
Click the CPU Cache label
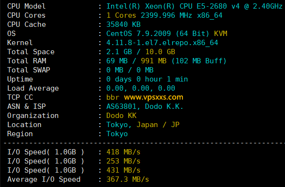[x=26, y=24]
